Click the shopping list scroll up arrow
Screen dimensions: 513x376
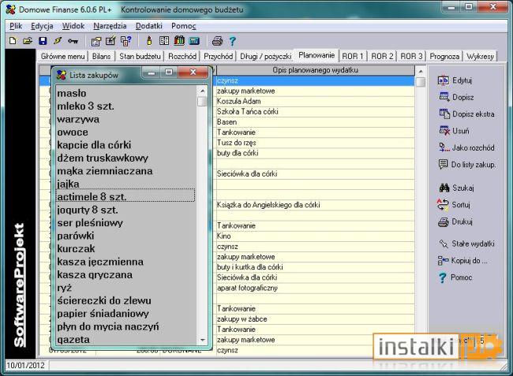[202, 91]
